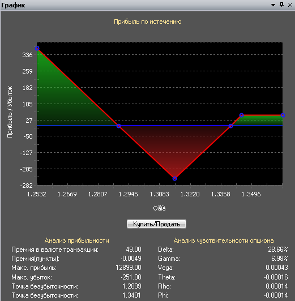295x301 pixels.
Task: Click the 1.3220 x-axis label
Action: coord(190,194)
